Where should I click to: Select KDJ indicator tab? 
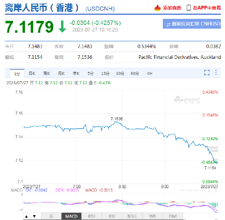(92, 216)
